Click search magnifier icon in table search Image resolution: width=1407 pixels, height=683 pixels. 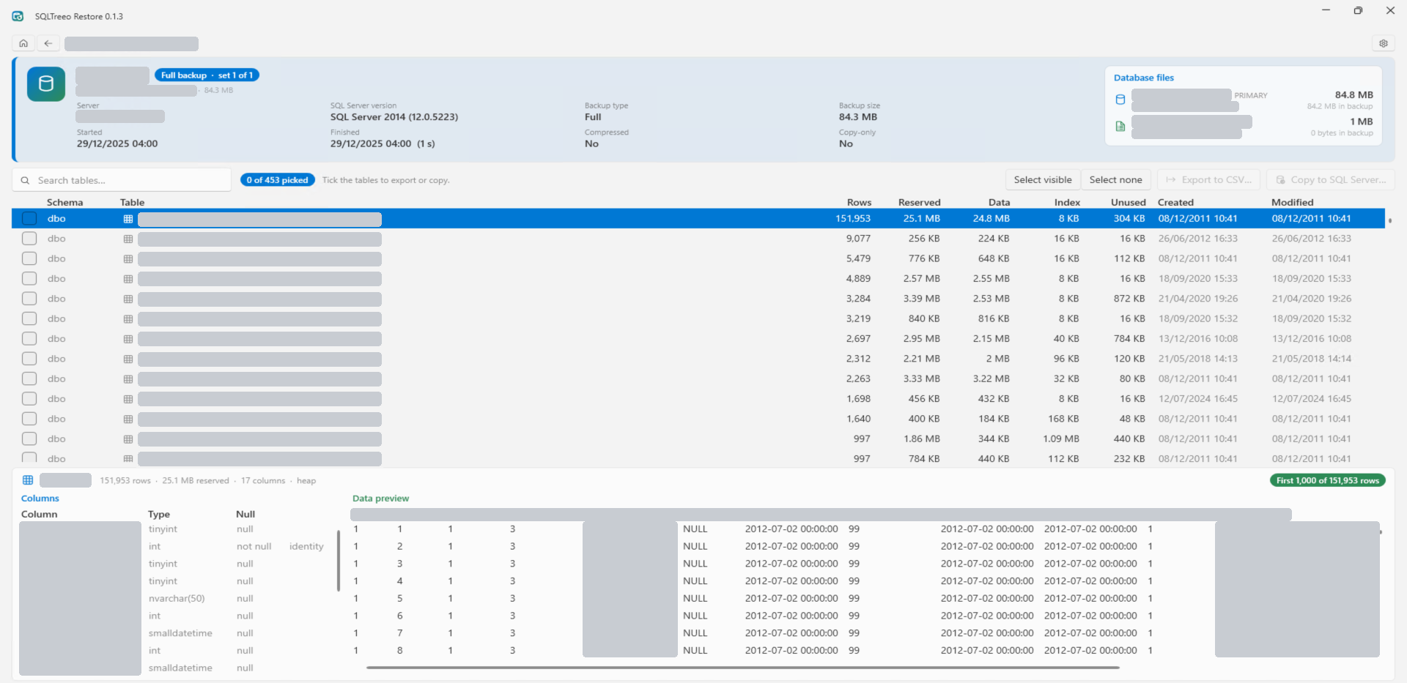pos(26,180)
